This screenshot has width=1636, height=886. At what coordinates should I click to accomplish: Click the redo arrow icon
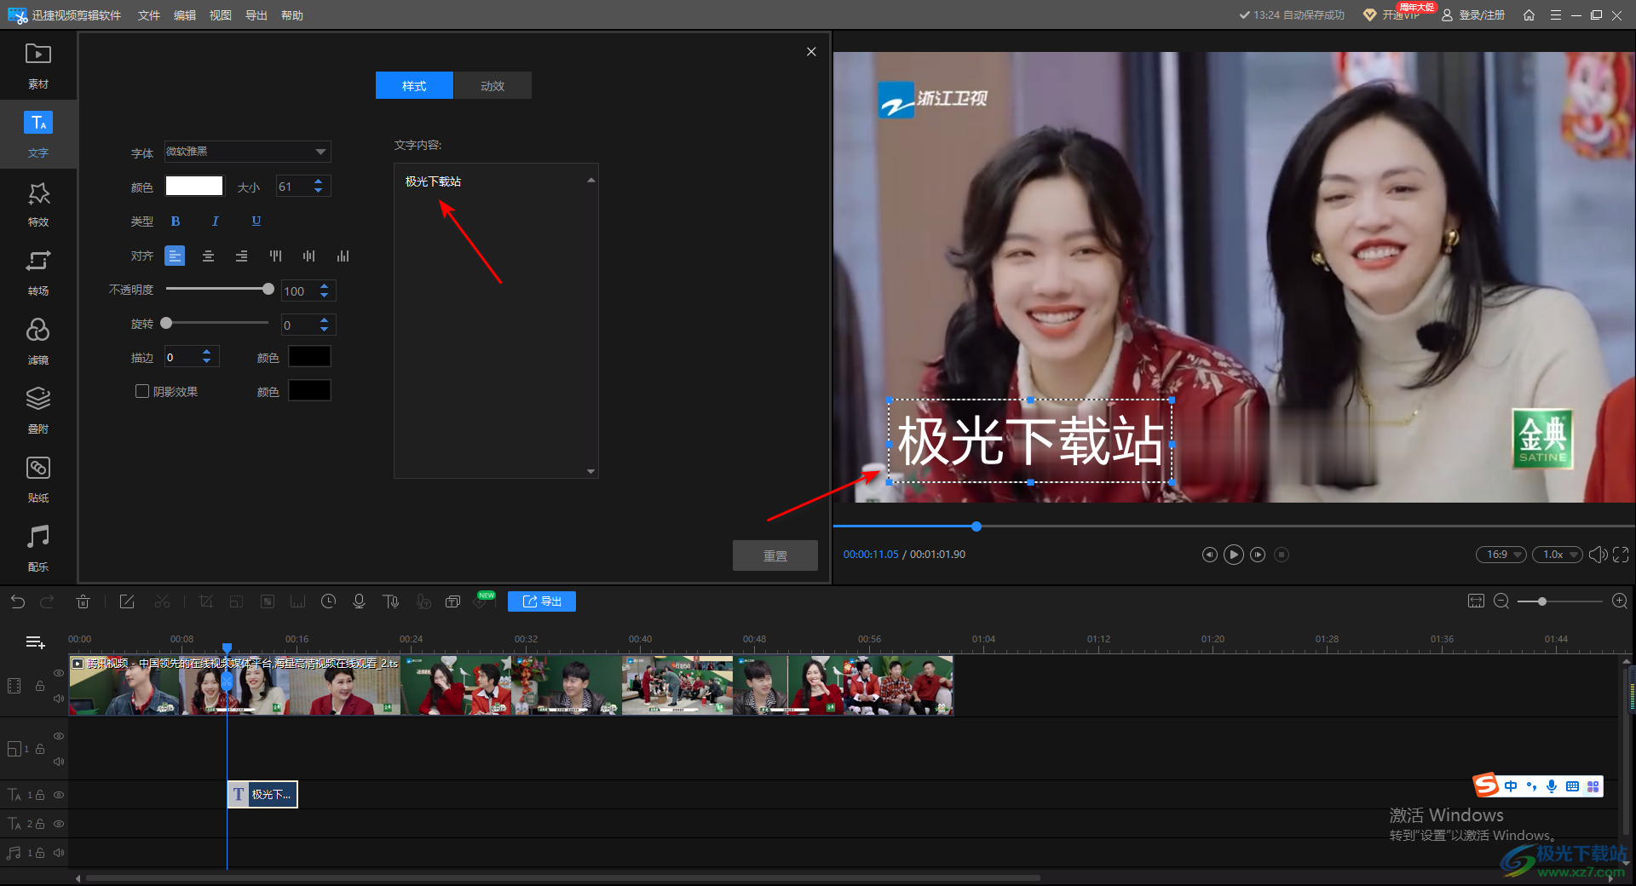(47, 601)
